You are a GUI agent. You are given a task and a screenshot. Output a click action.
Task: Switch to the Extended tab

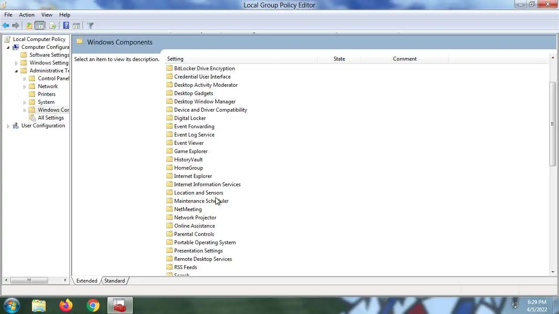pos(87,281)
